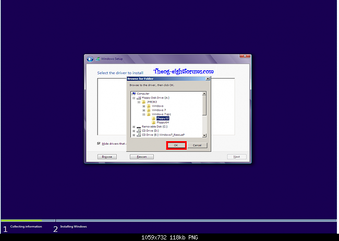Collapse Floppy Disk Drive (A:) node
Image resolution: width=339 pixels, height=241 pixels.
point(134,98)
